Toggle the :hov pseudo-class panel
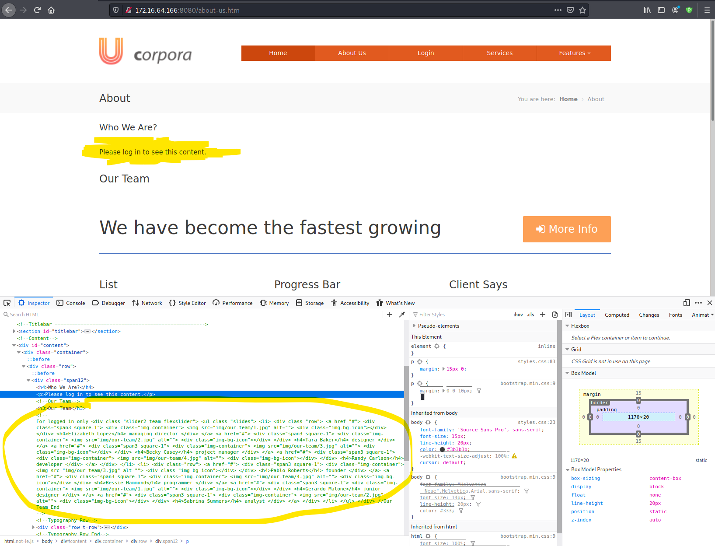Screen dimensions: 715x546 point(518,315)
